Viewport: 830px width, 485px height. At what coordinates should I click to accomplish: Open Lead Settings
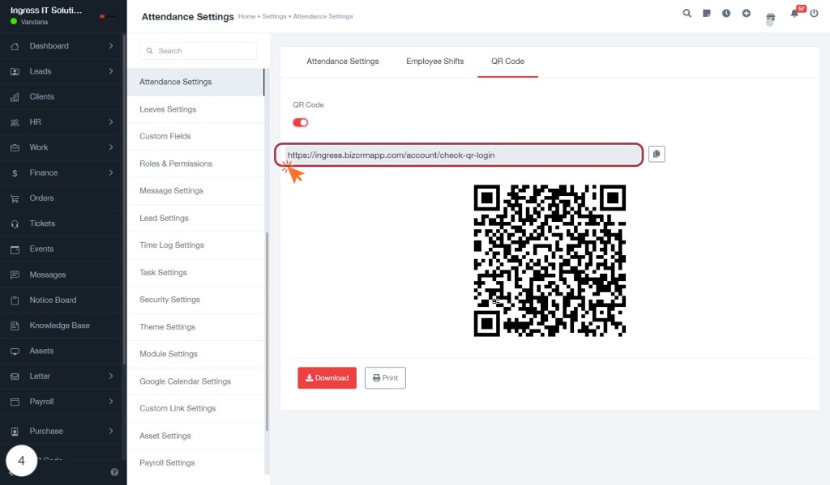pos(195,219)
